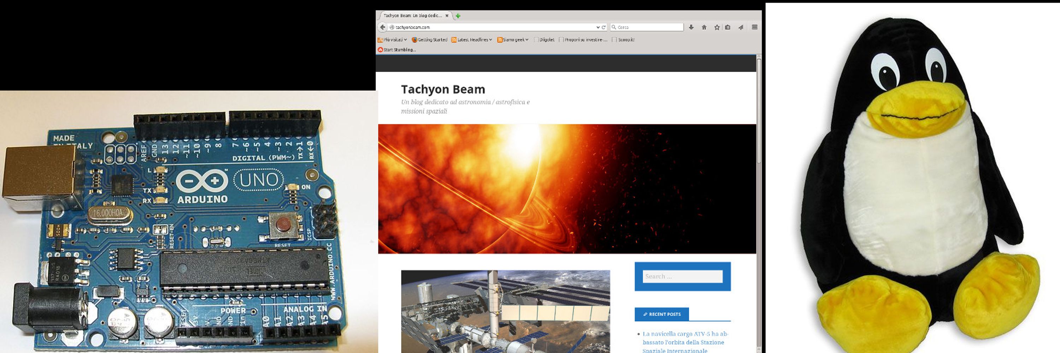
Task: Click the blog's Search ... input box
Action: (682, 276)
